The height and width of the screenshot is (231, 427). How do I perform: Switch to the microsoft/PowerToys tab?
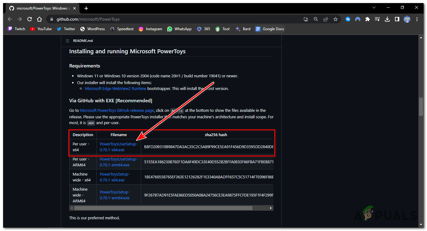tap(42, 8)
